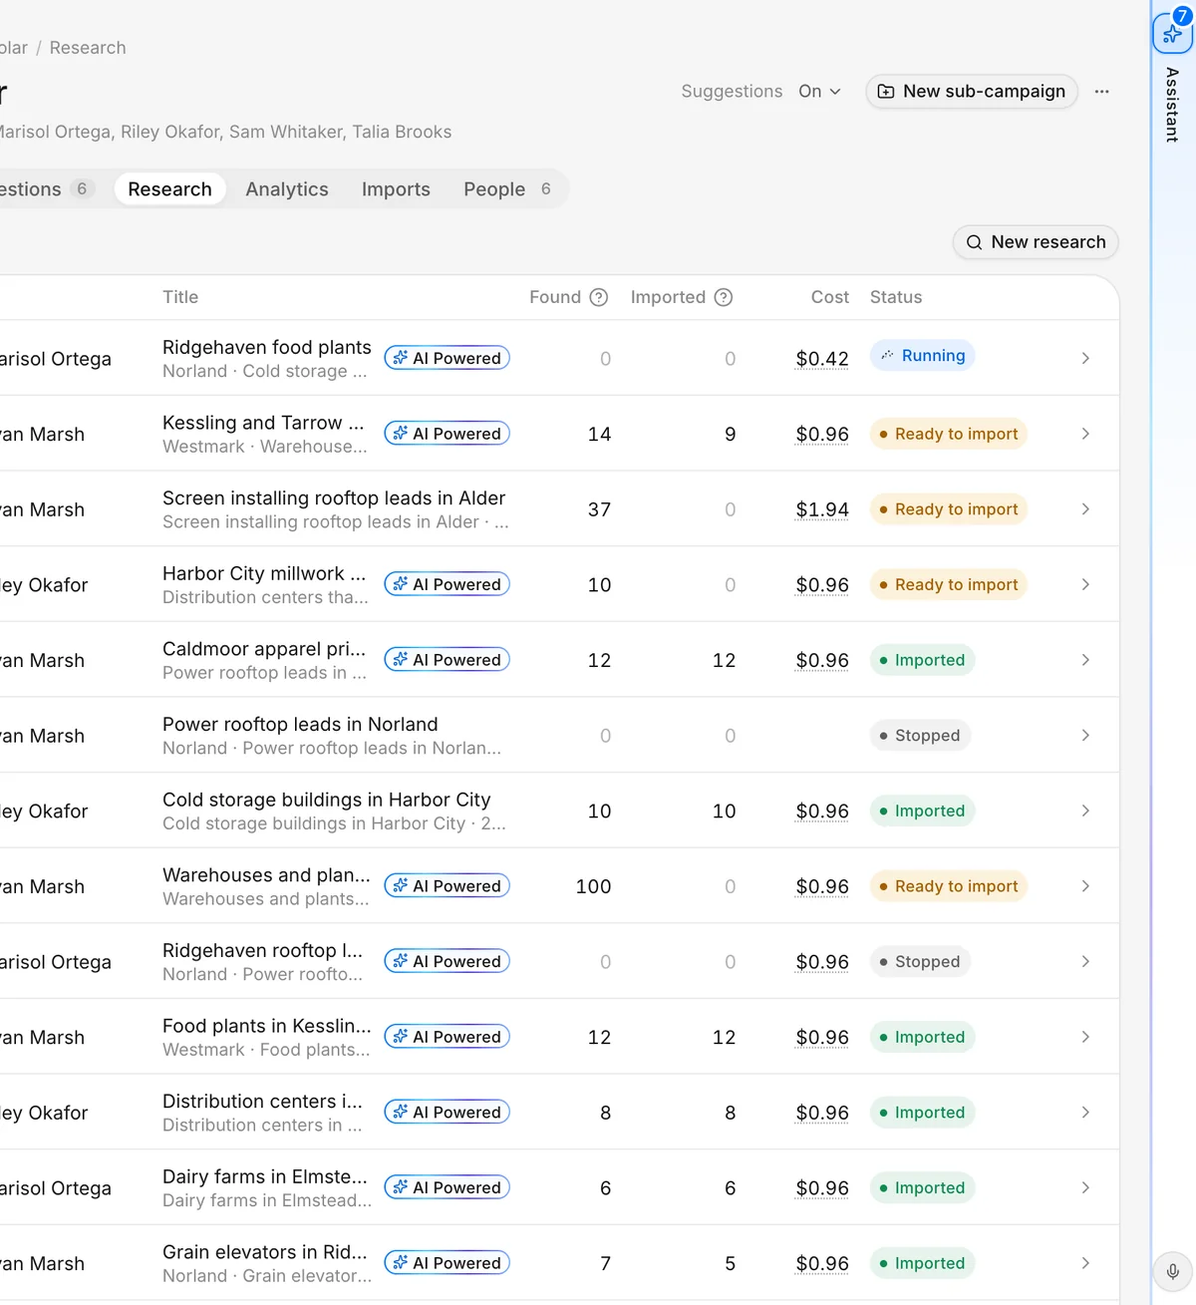Click Imported status for Dairy farms row
This screenshot has width=1196, height=1305.
pyautogui.click(x=922, y=1187)
